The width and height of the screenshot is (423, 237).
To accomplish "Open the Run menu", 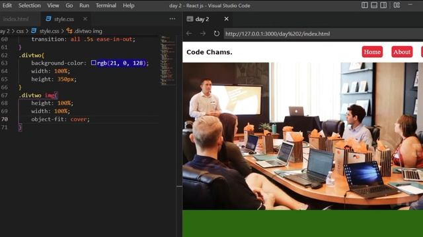I will (x=84, y=5).
